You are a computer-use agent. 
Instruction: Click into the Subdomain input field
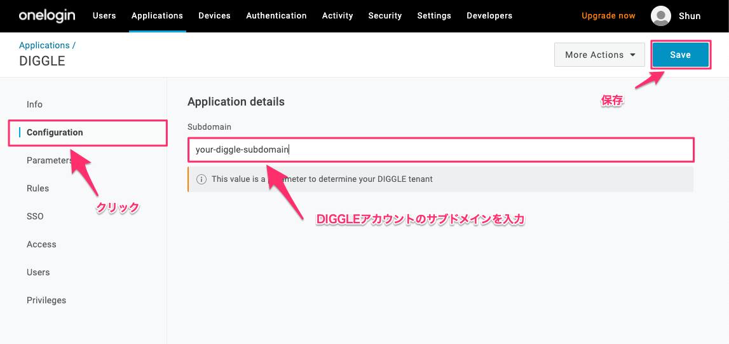click(440, 150)
